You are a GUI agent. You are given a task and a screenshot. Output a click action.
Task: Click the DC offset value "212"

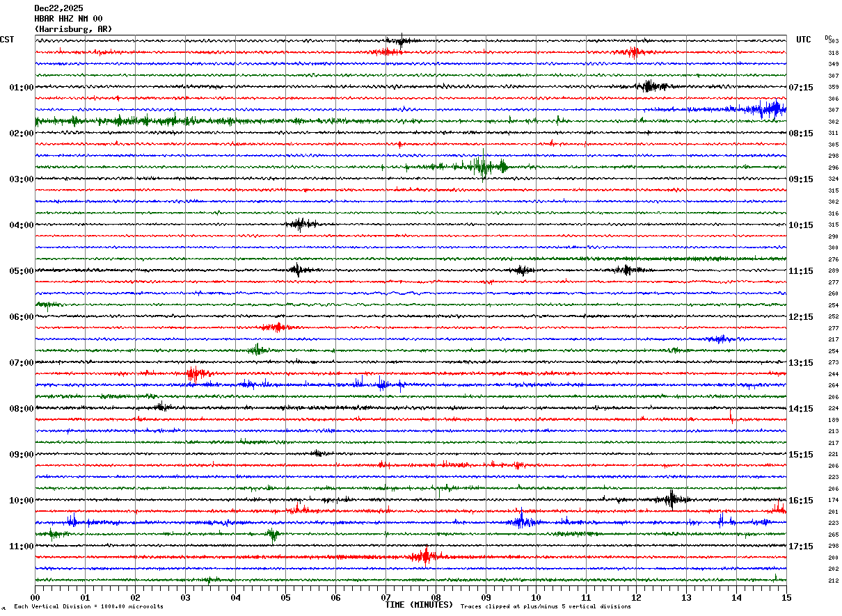833,581
